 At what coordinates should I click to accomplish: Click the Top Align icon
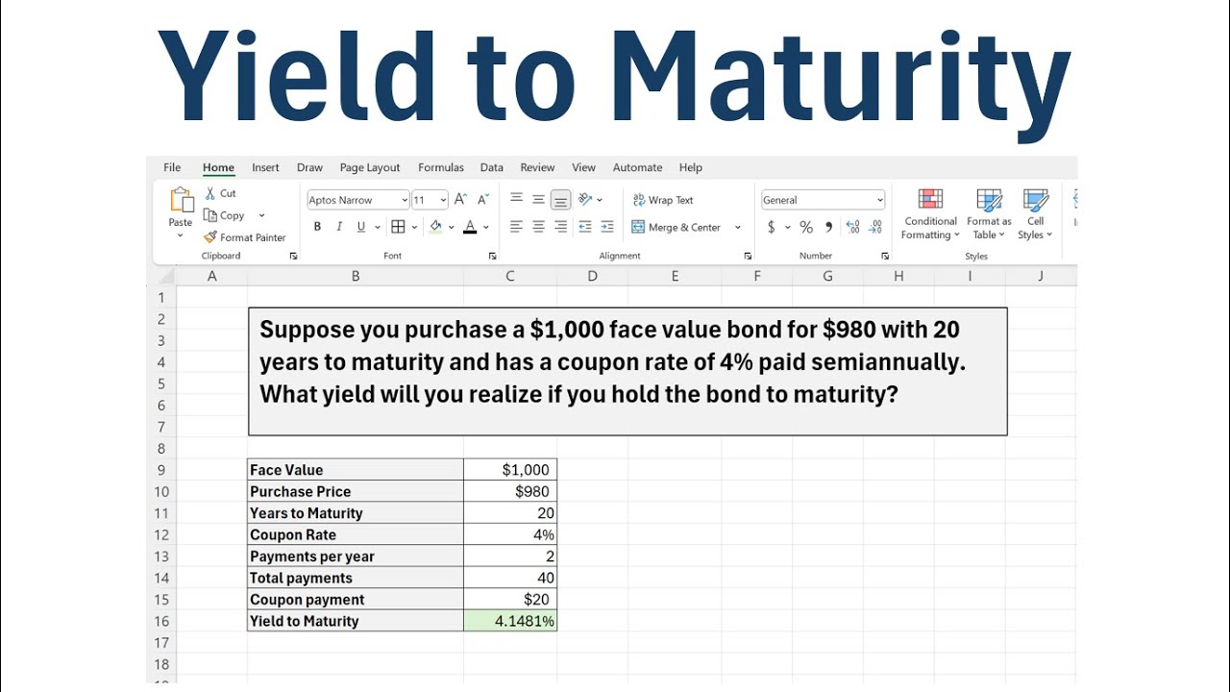(516, 200)
